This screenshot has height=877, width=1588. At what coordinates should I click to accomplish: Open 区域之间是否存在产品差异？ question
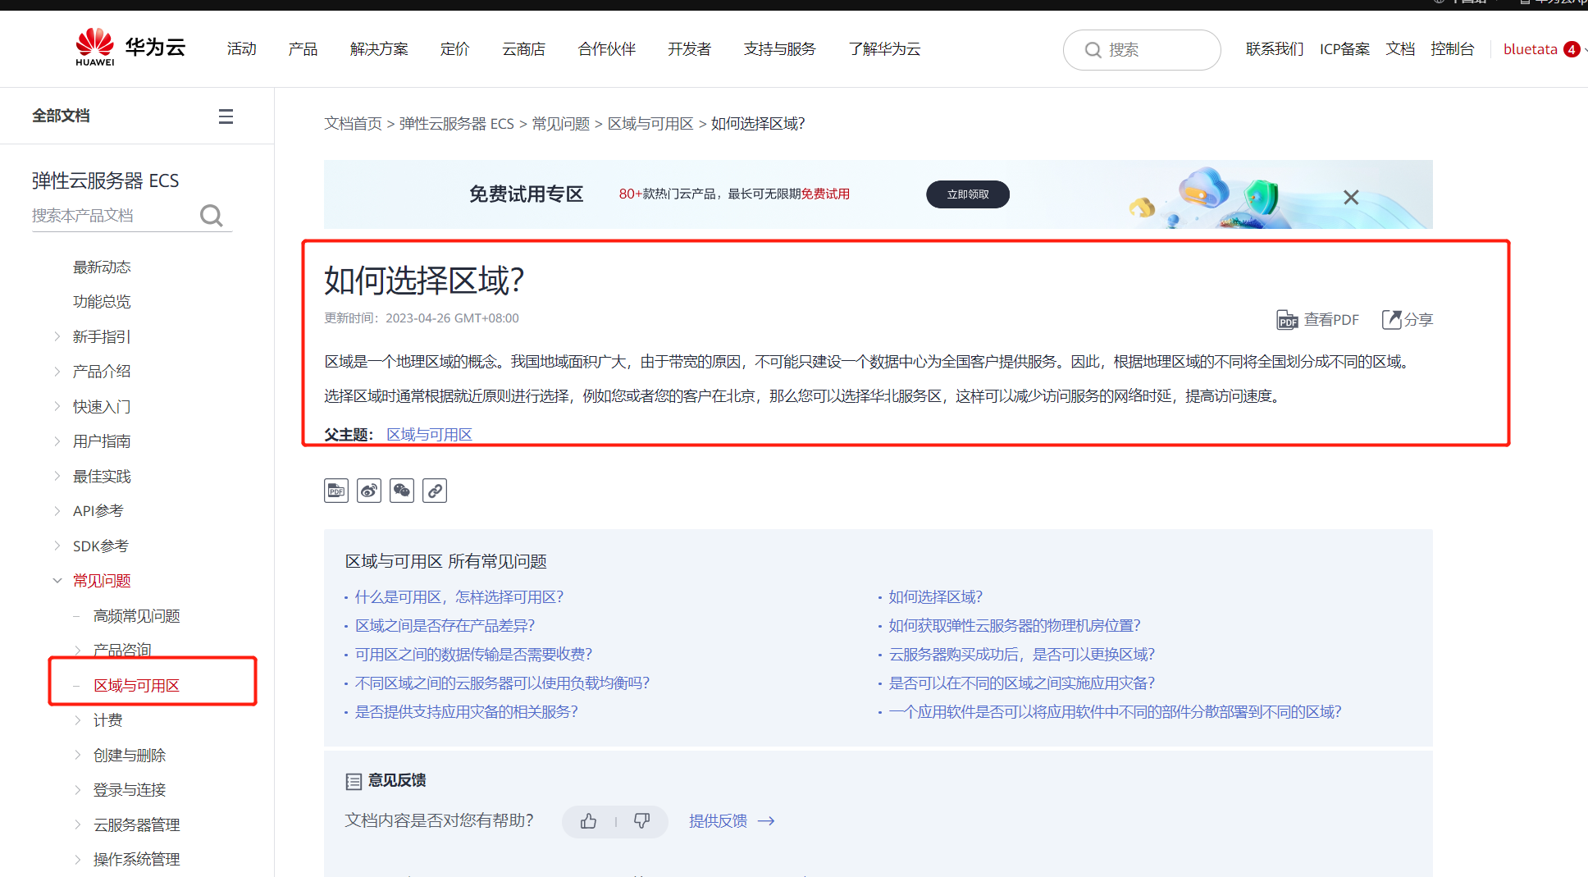pyautogui.click(x=445, y=626)
